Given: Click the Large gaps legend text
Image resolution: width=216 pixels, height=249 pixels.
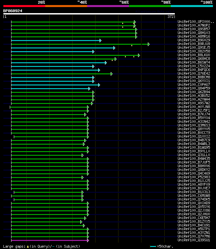Looking at the screenshot, I should [14, 246].
